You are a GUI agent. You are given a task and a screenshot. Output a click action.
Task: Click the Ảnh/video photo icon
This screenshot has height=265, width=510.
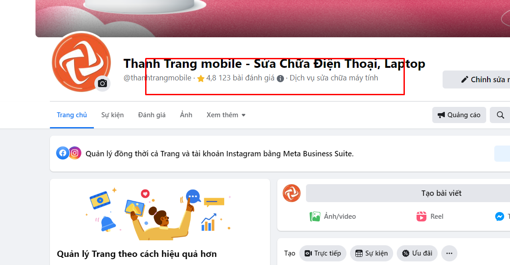[x=315, y=216]
